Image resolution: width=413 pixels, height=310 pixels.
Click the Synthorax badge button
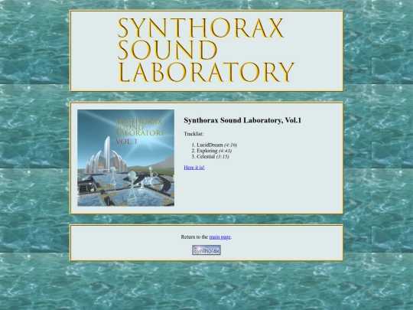(206, 250)
